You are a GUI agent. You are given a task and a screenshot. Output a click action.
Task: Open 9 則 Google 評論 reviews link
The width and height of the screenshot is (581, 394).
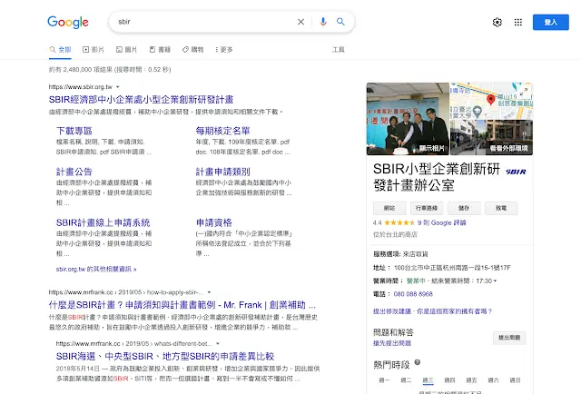point(442,222)
